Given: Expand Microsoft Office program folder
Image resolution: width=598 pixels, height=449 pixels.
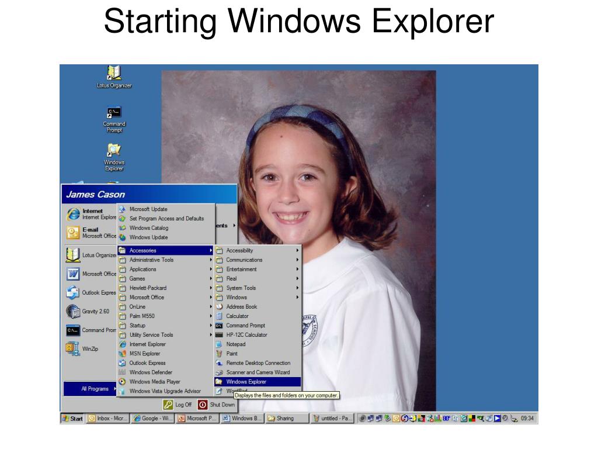Looking at the screenshot, I should tap(165, 298).
